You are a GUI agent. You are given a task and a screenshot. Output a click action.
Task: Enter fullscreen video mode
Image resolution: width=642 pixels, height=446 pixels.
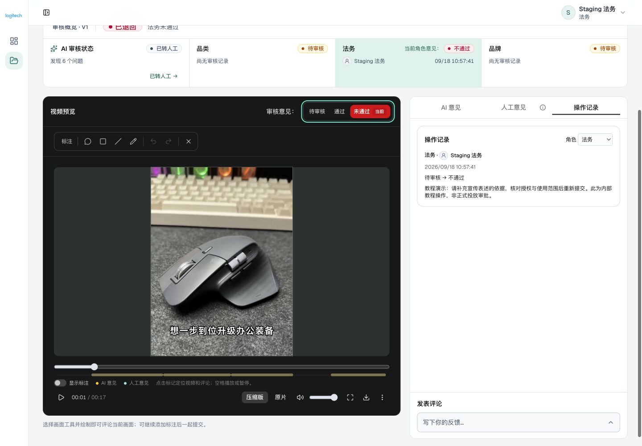[350, 397]
